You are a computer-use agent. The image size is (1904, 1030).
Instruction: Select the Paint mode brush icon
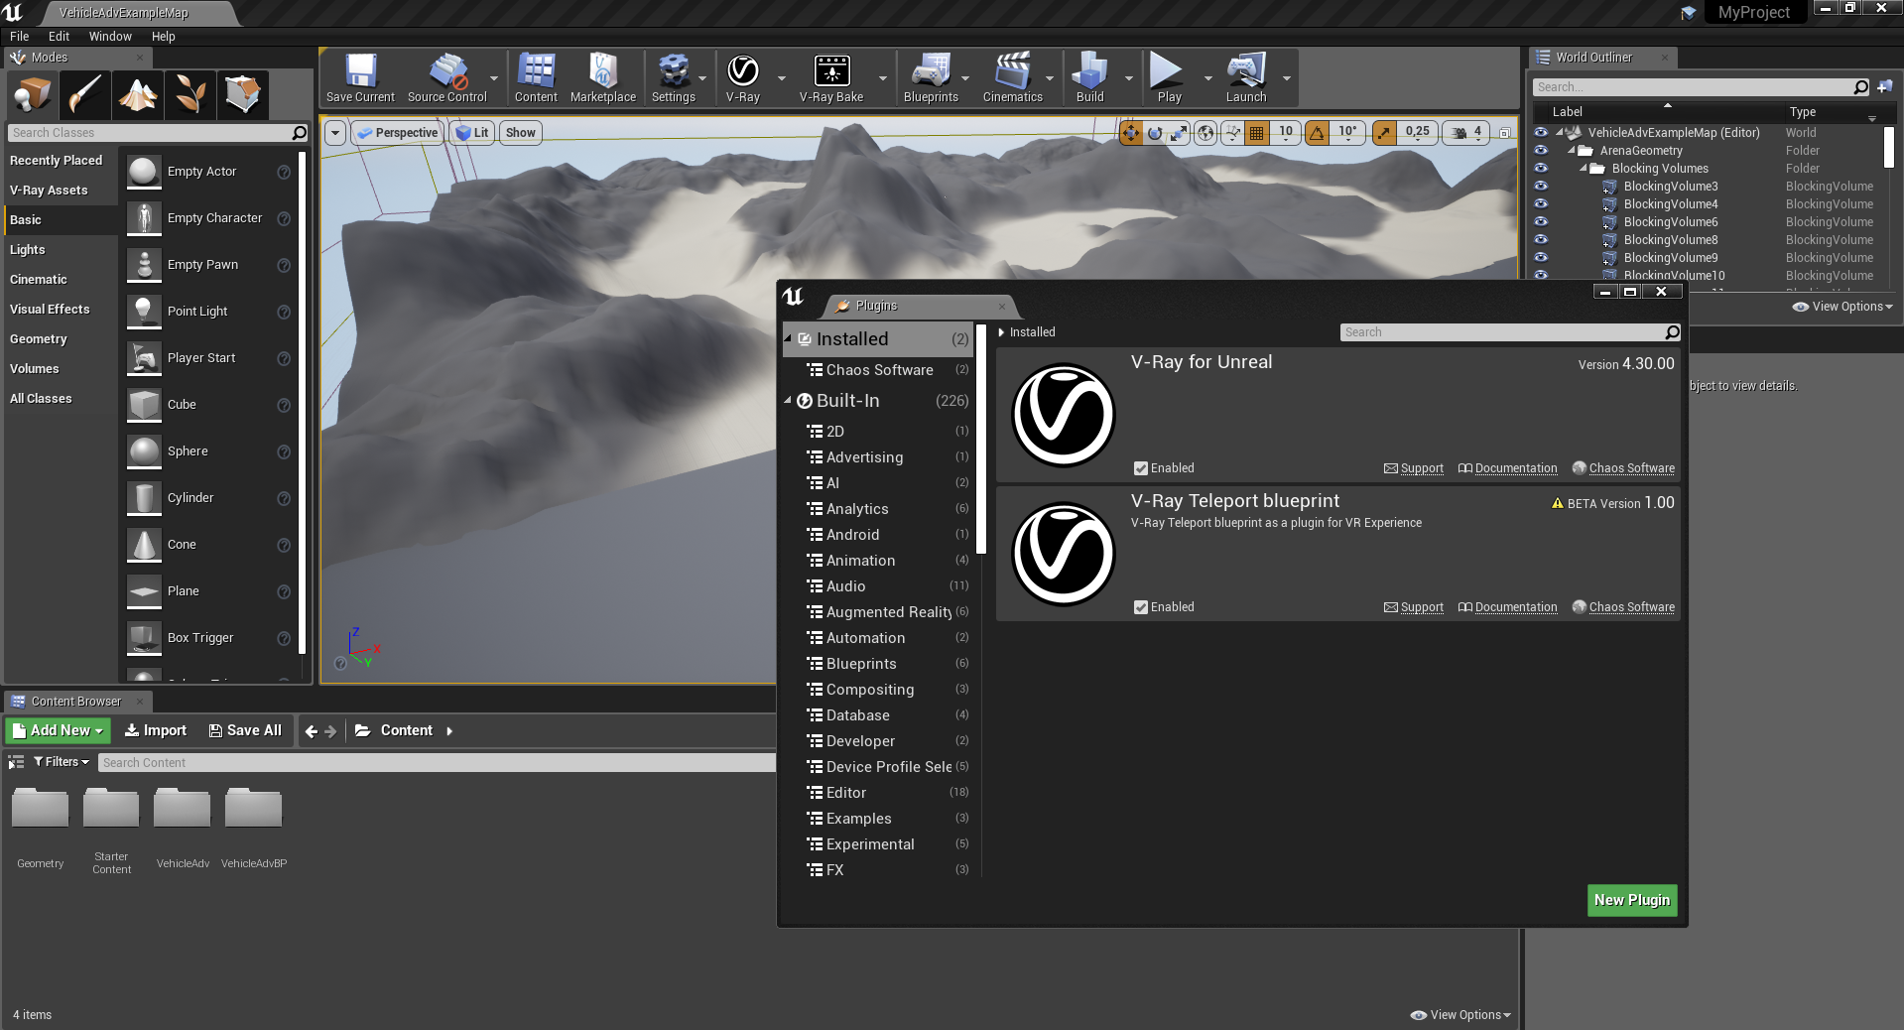pos(84,95)
